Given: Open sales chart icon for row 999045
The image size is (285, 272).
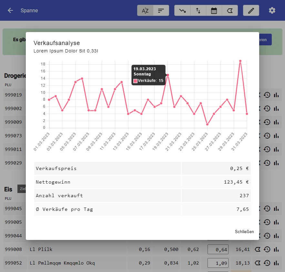Looking at the screenshot, I should (276, 209).
